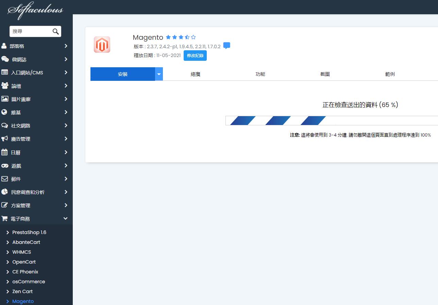Click the calendar icon beside 日曆

[x=4, y=152]
